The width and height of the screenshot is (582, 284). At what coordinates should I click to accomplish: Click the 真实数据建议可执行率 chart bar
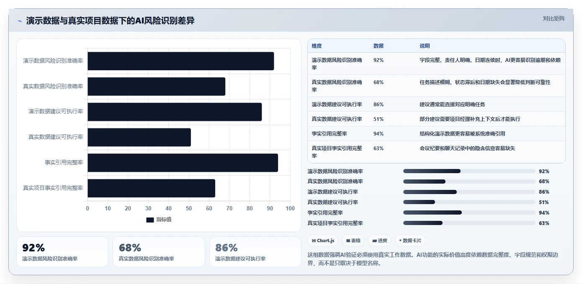(139, 137)
